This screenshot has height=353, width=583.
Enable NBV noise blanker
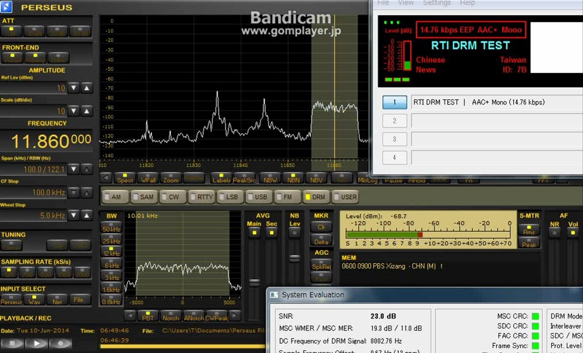pos(316,178)
